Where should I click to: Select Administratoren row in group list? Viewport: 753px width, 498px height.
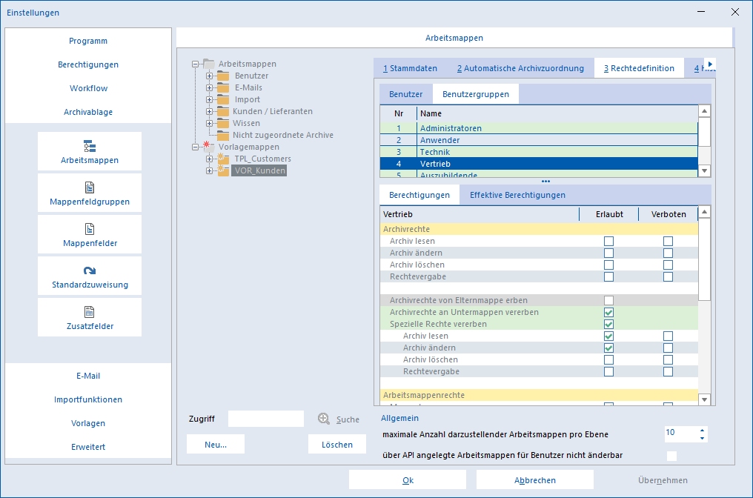point(539,128)
